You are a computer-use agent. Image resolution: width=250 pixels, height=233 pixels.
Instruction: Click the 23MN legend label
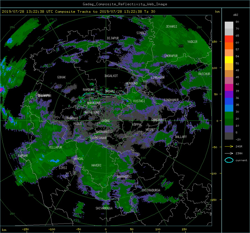[239, 153]
